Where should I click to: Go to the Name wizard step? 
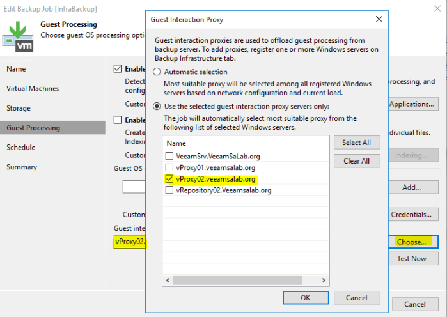(16, 69)
